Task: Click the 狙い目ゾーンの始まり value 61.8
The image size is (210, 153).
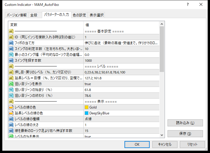Action: (x=122, y=90)
